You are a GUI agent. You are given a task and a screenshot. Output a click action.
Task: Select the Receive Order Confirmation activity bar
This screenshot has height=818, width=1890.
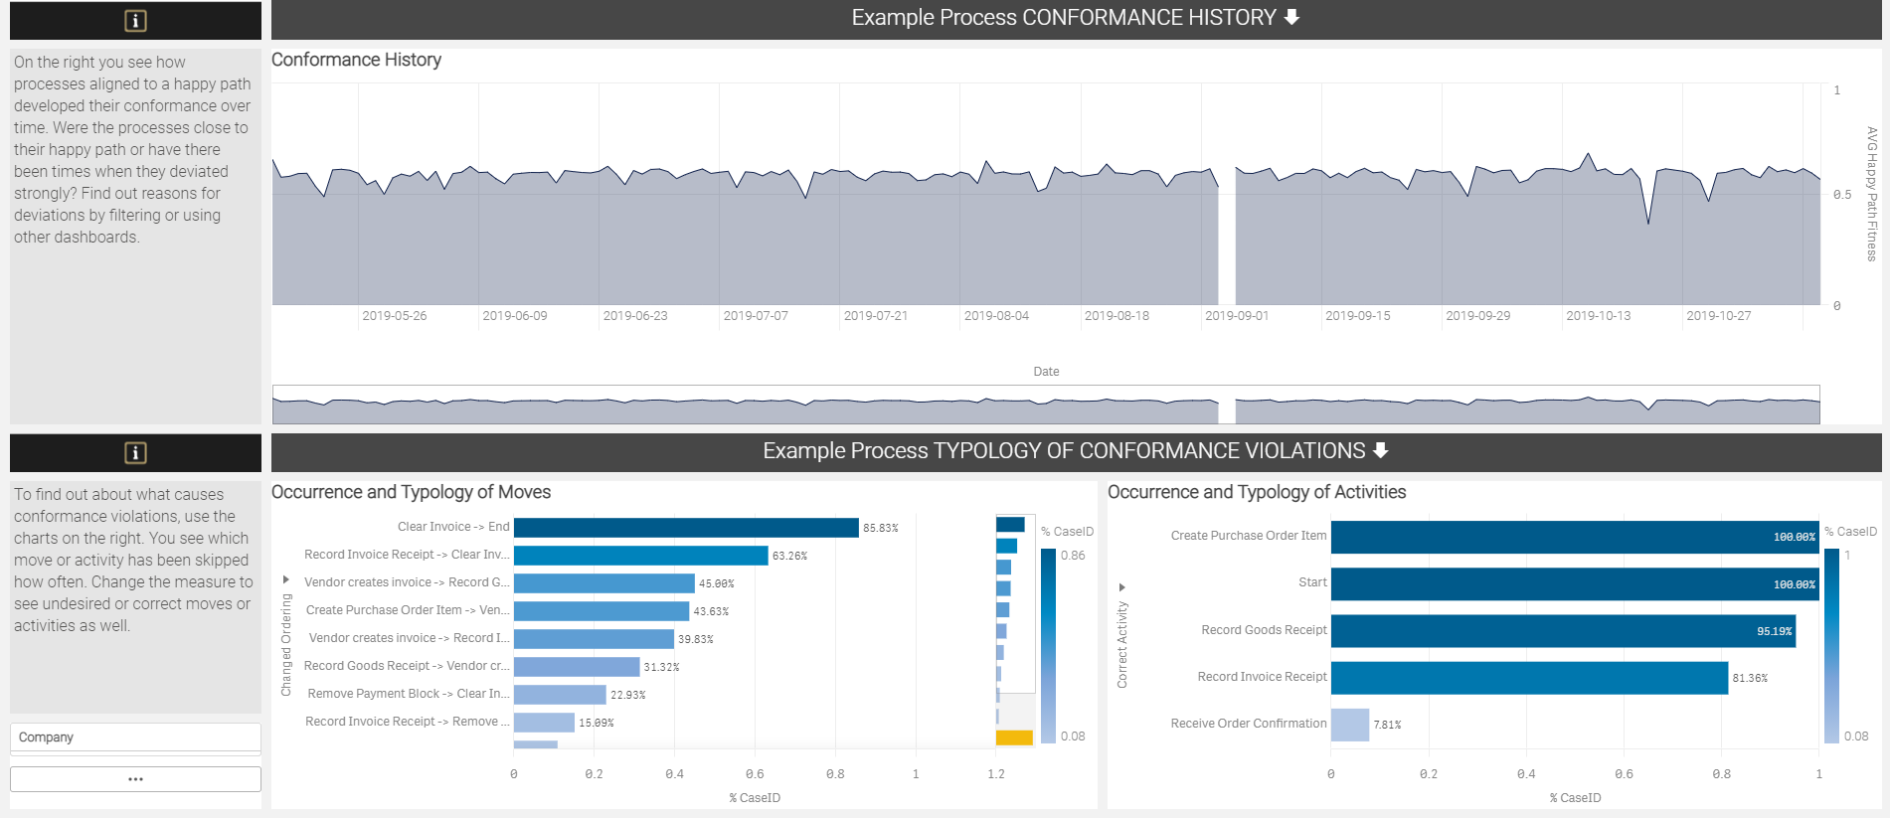pos(1350,725)
